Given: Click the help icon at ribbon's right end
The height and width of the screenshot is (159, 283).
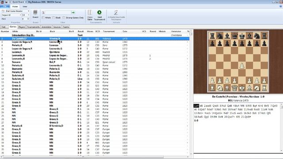Looking at the screenshot, I should (281, 6).
